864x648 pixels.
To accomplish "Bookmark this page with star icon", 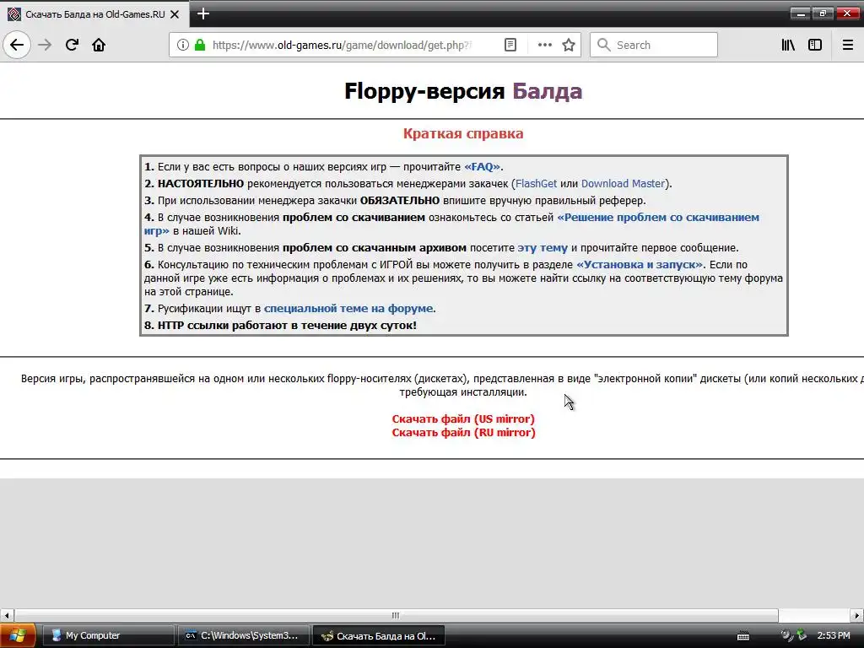I will click(569, 45).
